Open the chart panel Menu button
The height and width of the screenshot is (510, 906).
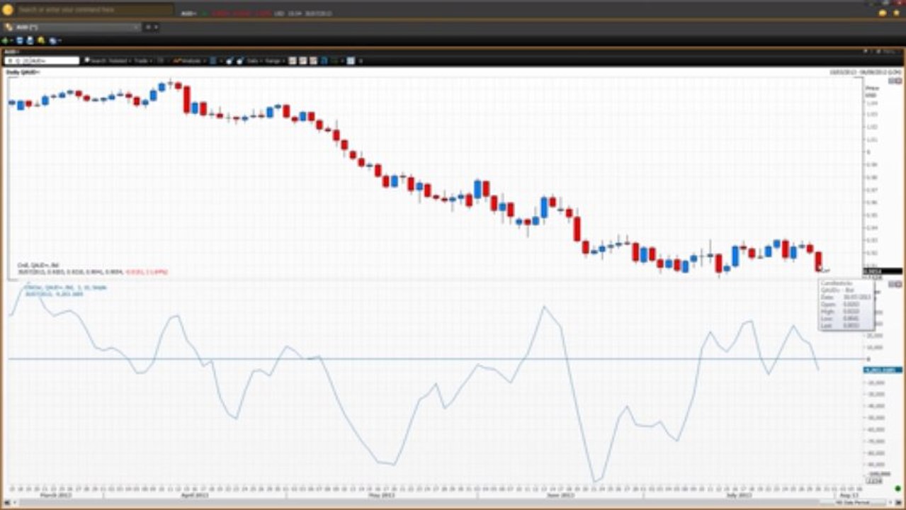tap(890, 52)
